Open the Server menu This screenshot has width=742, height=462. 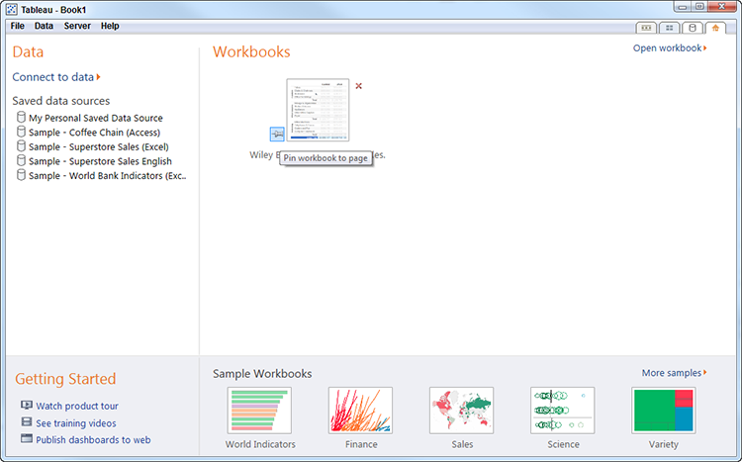pyautogui.click(x=77, y=26)
